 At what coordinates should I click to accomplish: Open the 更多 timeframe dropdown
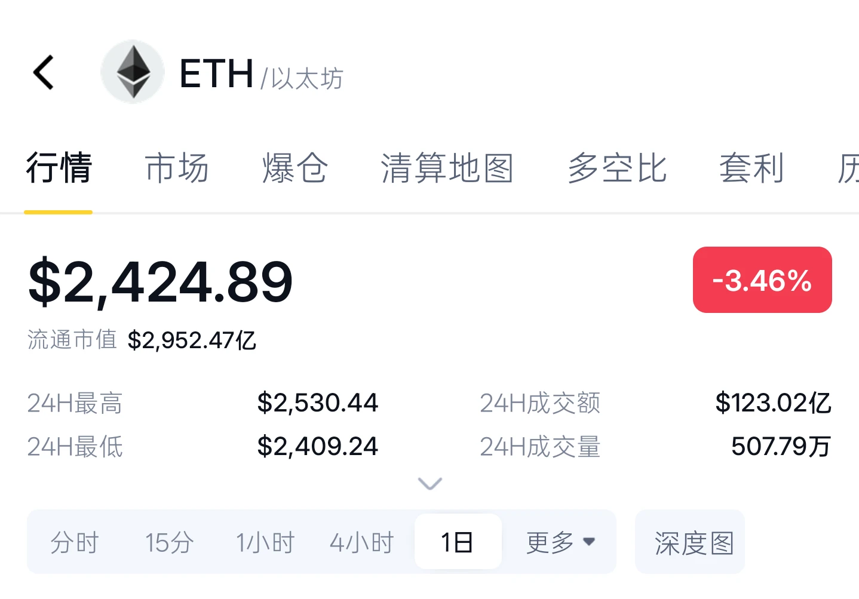(560, 542)
